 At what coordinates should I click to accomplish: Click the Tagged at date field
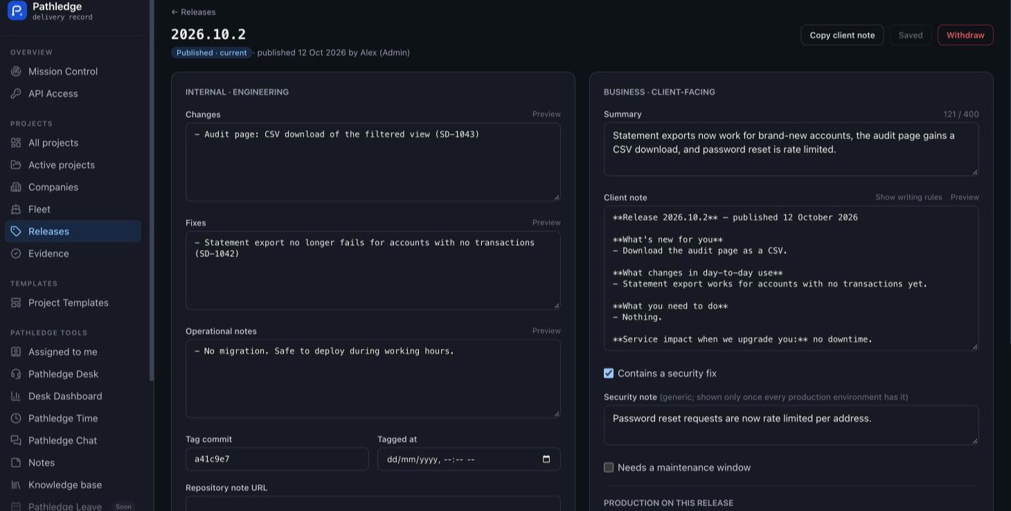pos(469,459)
